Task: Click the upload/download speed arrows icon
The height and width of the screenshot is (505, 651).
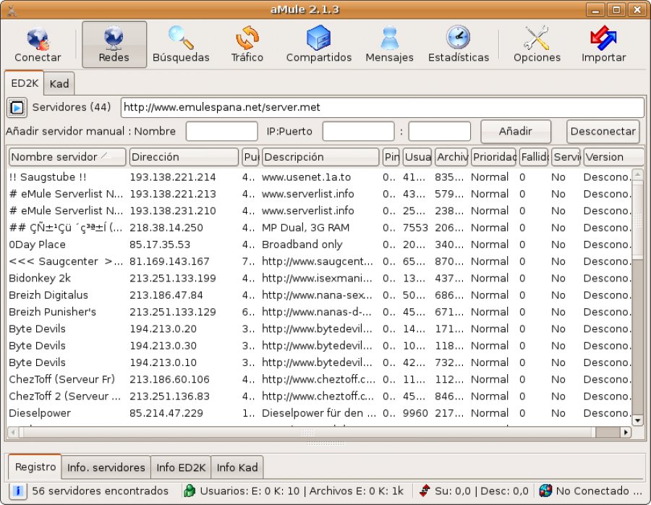Action: (425, 491)
